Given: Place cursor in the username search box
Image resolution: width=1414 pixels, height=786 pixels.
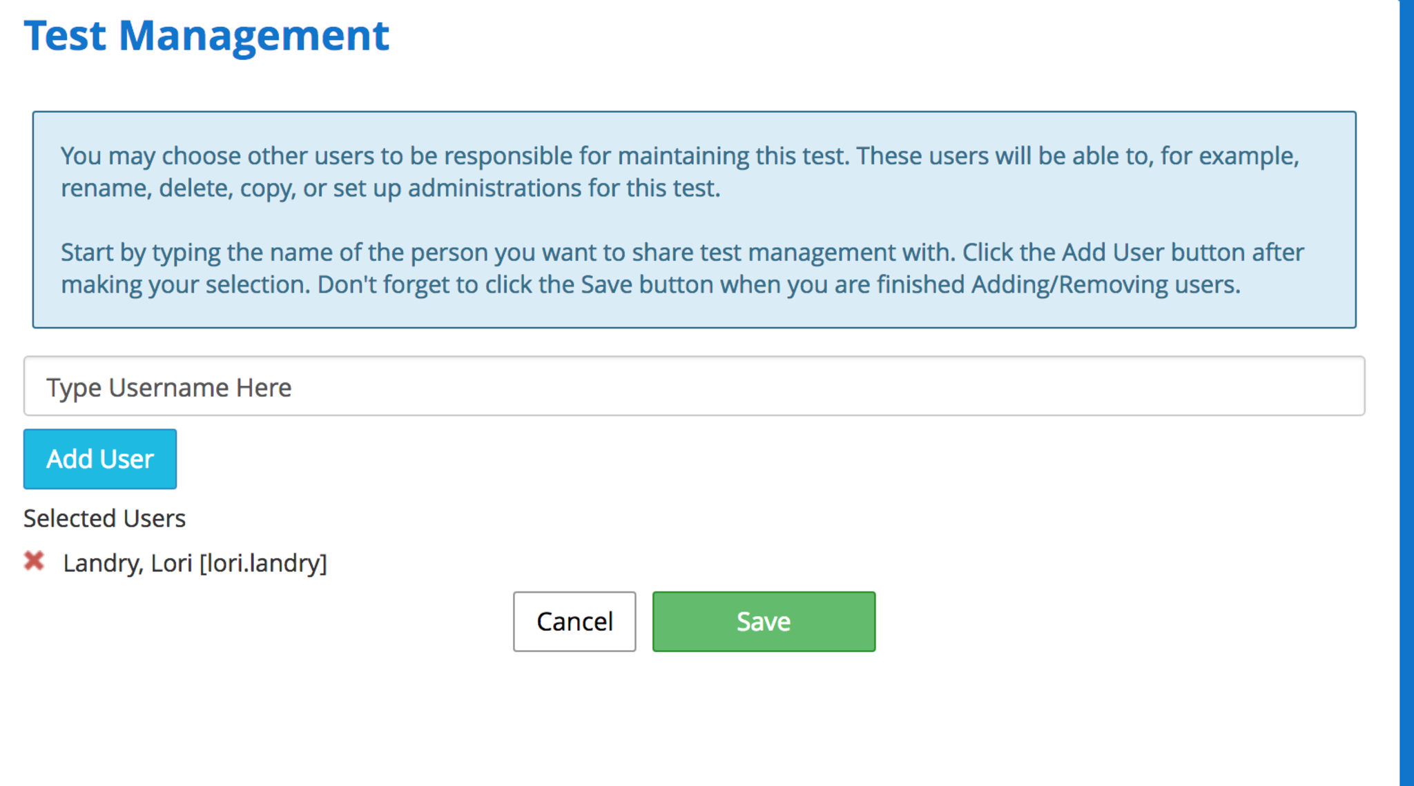Looking at the screenshot, I should tap(694, 386).
